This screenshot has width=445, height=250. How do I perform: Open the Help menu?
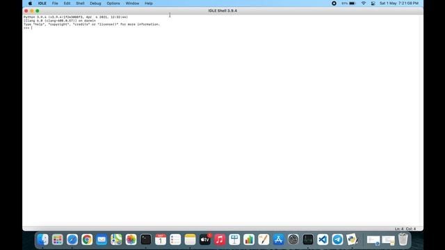[x=149, y=3]
